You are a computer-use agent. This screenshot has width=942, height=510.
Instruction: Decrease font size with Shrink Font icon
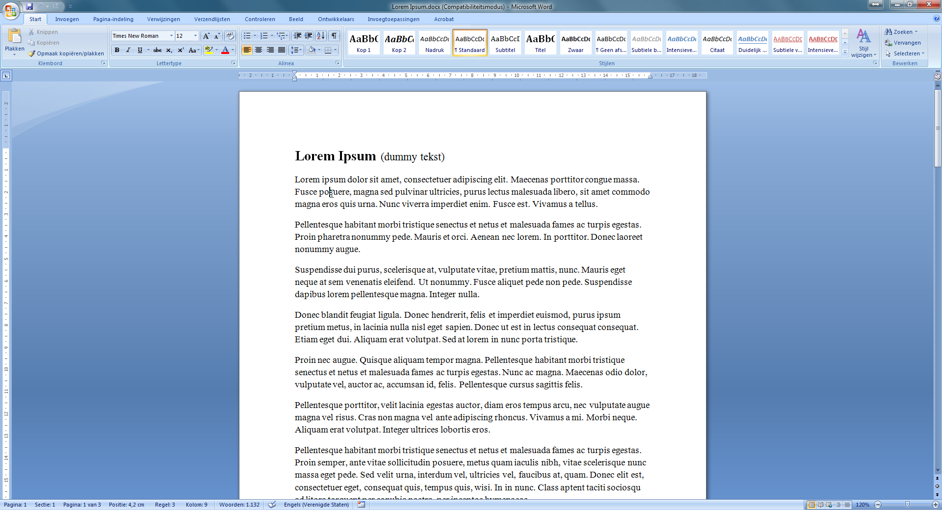217,36
